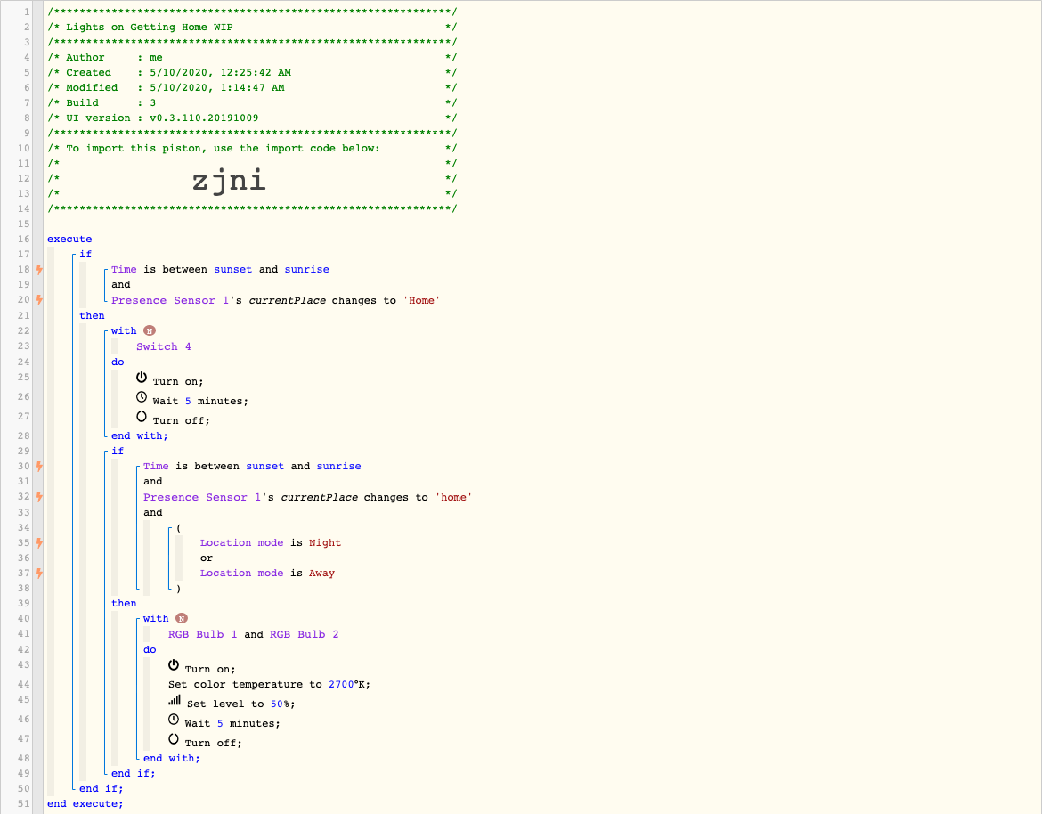Click the N badge beside 'with' on line 40
This screenshot has height=814, width=1049.
pos(182,618)
